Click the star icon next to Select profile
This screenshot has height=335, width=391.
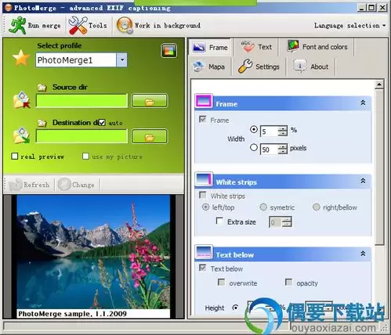(x=21, y=58)
